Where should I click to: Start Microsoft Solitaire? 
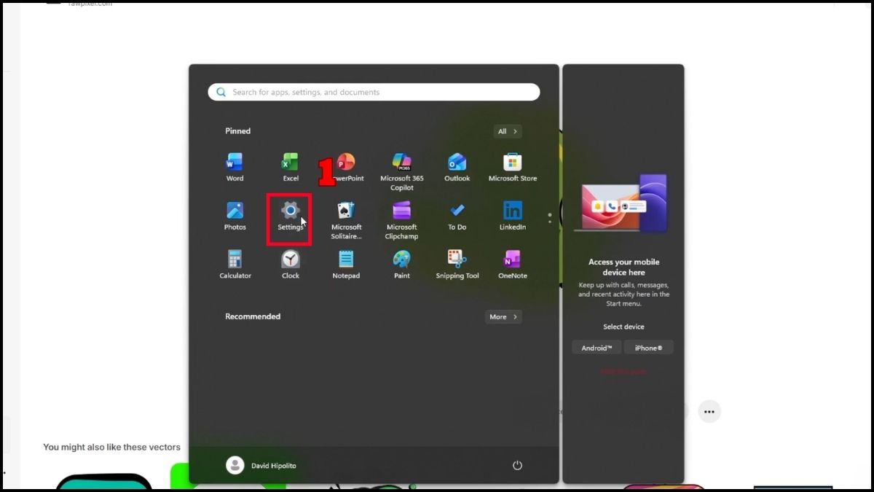point(347,221)
